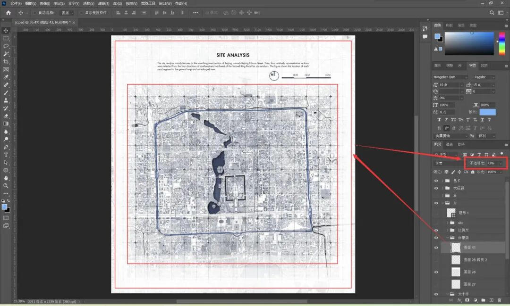Collapse the 白蒙版 group arrow
Screen dimensions: 510x306
pos(448,238)
